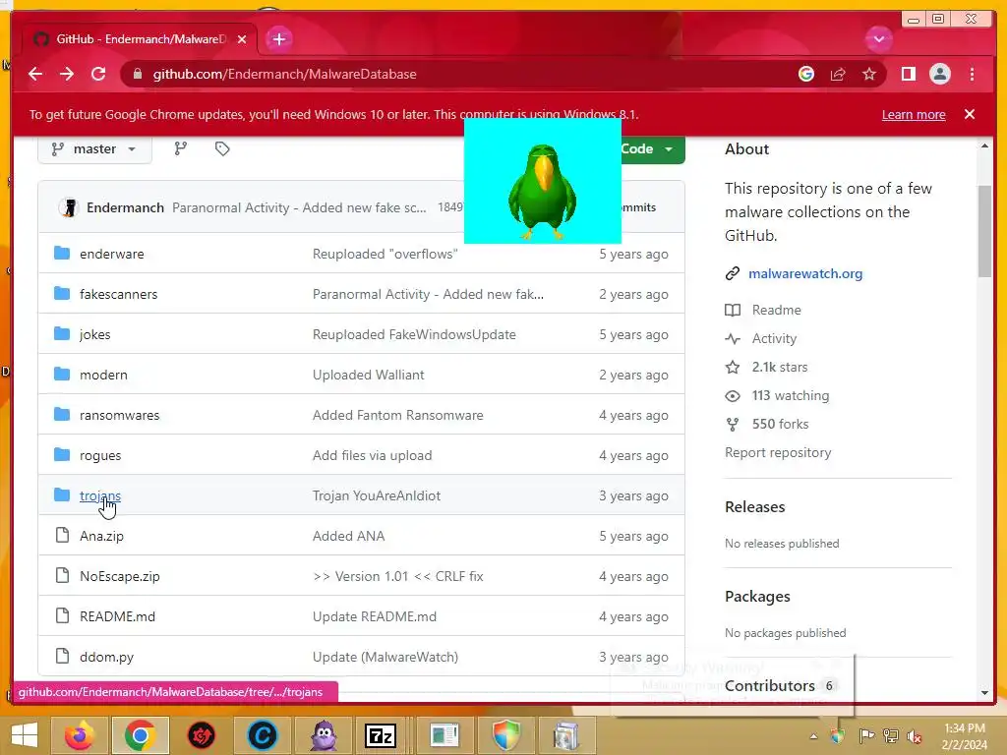Viewport: 1007px width, 755px height.
Task: View the 550 forks link
Action: [780, 424]
